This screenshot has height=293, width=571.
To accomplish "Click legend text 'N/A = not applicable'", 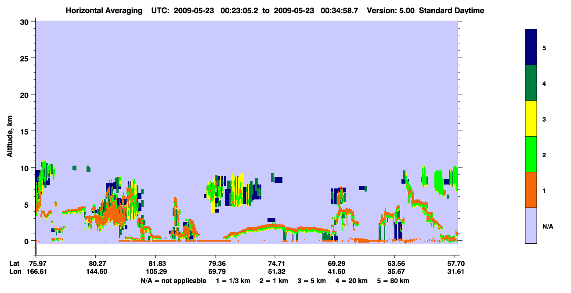I will pyautogui.click(x=173, y=281).
